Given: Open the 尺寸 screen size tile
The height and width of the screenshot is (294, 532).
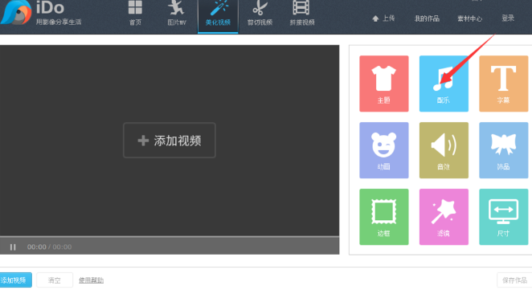Looking at the screenshot, I should tap(504, 217).
